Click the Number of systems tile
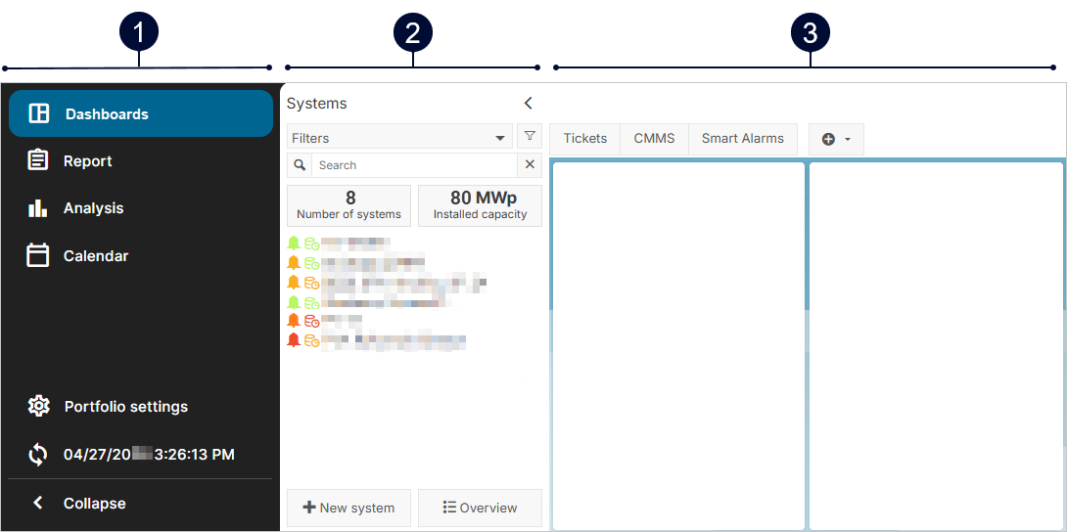 click(x=349, y=205)
